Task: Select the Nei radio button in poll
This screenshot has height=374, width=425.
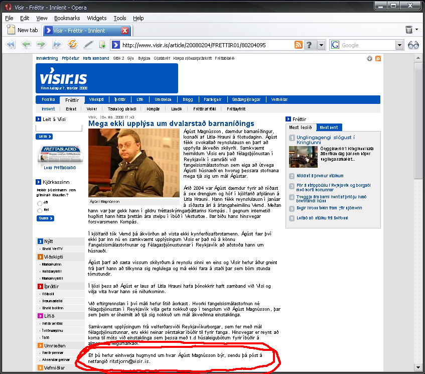Action: pyautogui.click(x=40, y=210)
